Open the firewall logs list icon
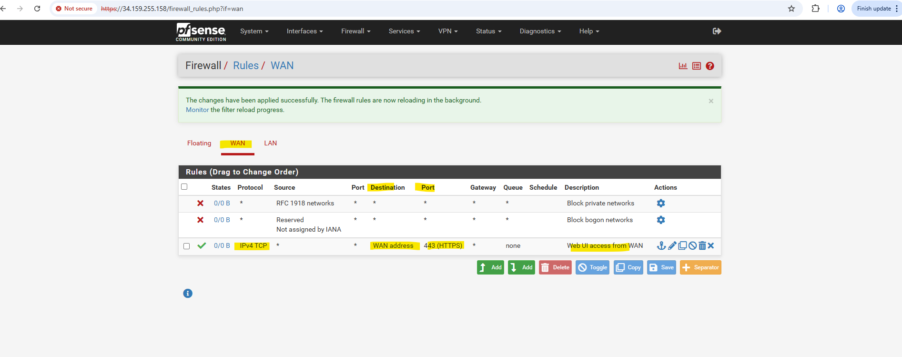The width and height of the screenshot is (902, 357). point(697,66)
